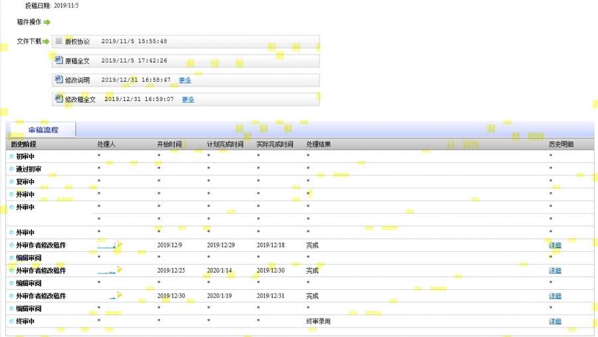Image resolution: width=598 pixels, height=337 pixels.
Task: Click the bullet icon beside 复审中
Action: [x=12, y=181]
